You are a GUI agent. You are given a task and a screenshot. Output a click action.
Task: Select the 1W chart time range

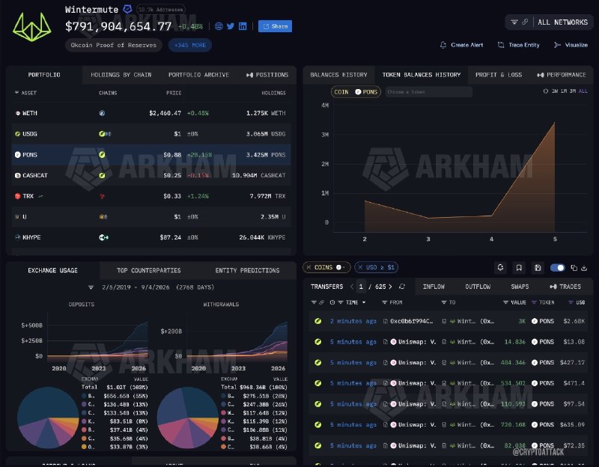tap(554, 91)
